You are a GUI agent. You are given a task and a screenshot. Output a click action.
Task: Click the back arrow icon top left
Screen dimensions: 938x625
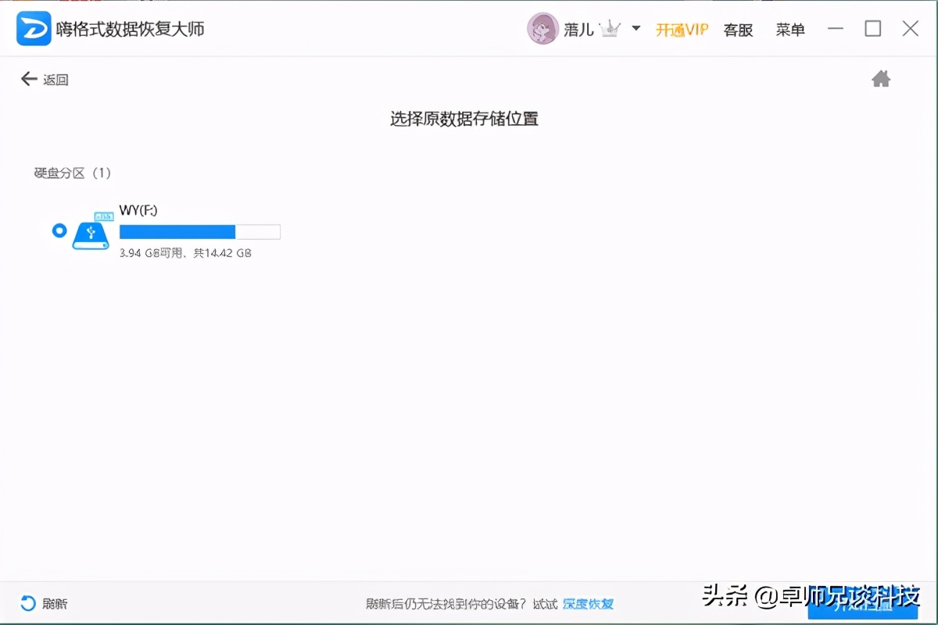(28, 78)
